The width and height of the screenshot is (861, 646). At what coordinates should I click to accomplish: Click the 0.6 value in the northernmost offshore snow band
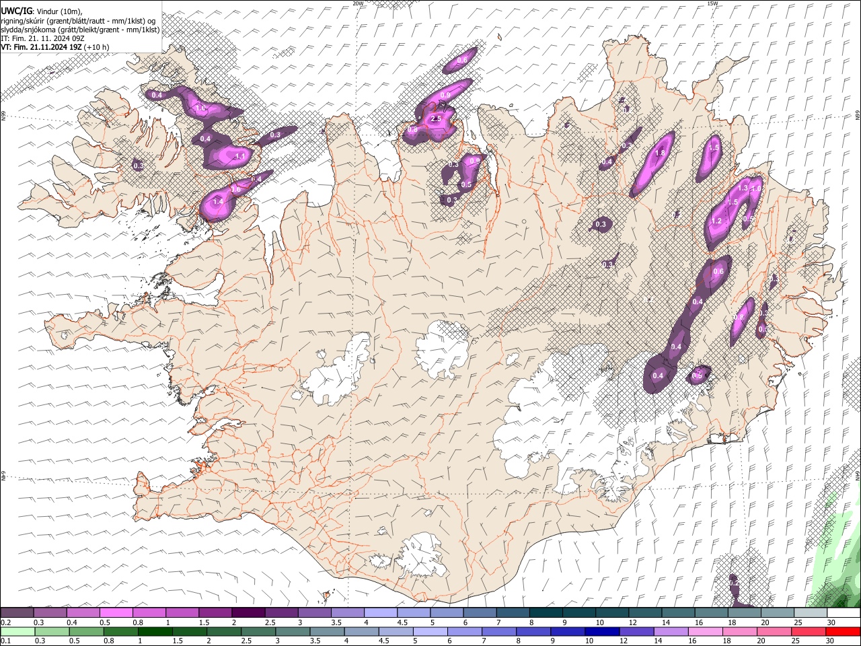pyautogui.click(x=462, y=61)
